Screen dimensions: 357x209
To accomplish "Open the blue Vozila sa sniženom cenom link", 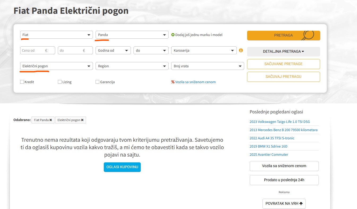I will (x=195, y=82).
